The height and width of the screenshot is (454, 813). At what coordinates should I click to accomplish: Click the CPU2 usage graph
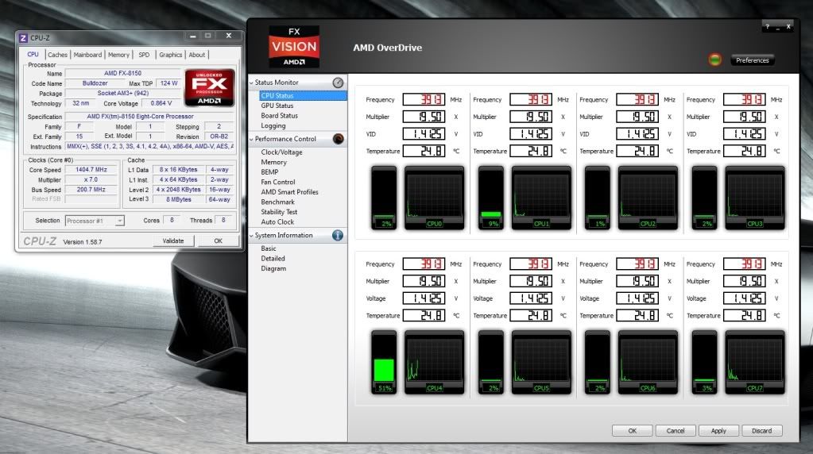pyautogui.click(x=648, y=198)
